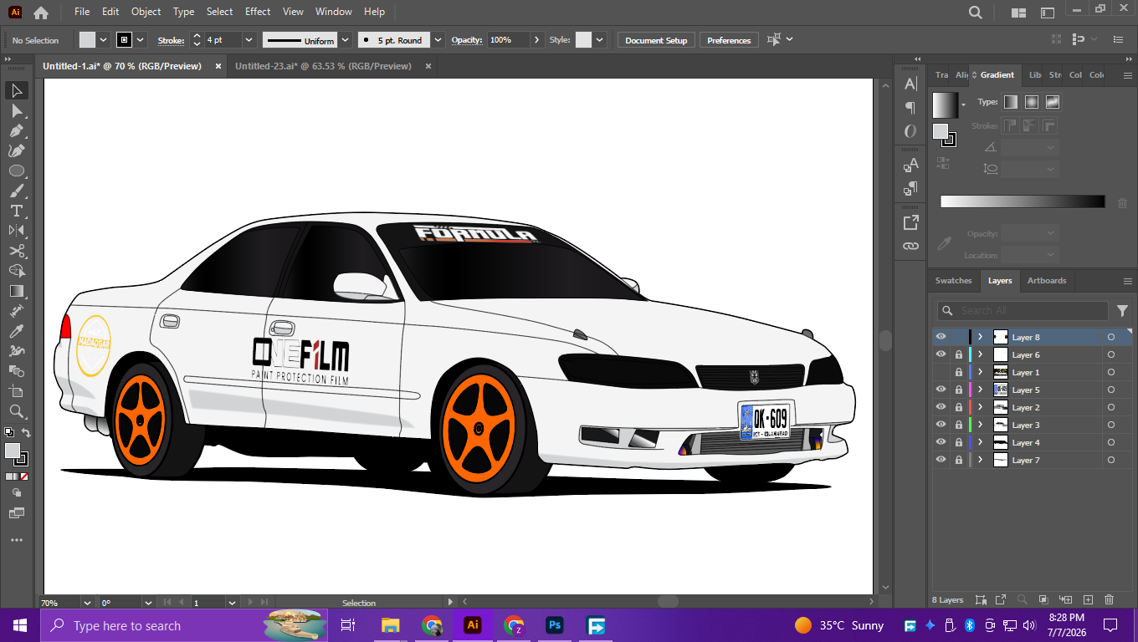Click Delete Selection trash icon in Layers
The width and height of the screenshot is (1138, 642).
1110,599
